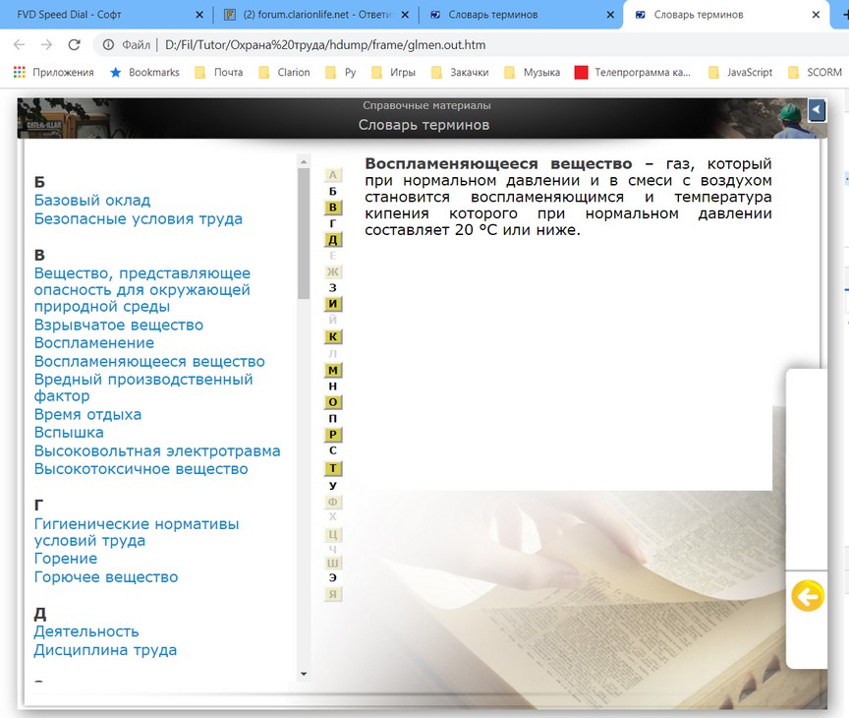Go to letter М in alphabet index
The image size is (849, 718).
pos(333,370)
